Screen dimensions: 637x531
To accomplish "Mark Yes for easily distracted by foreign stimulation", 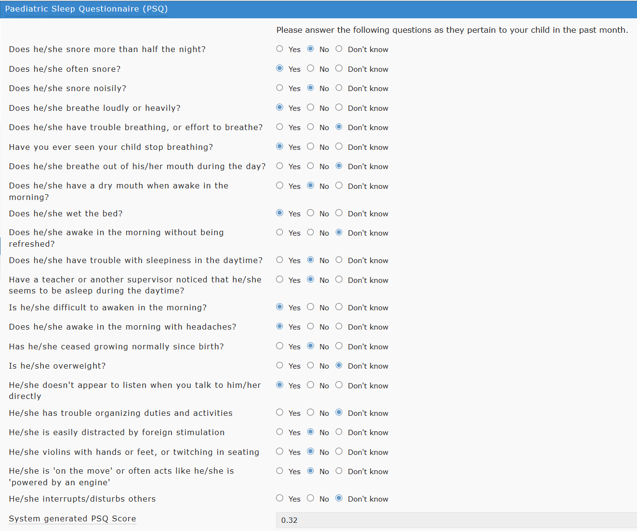I will [x=279, y=432].
